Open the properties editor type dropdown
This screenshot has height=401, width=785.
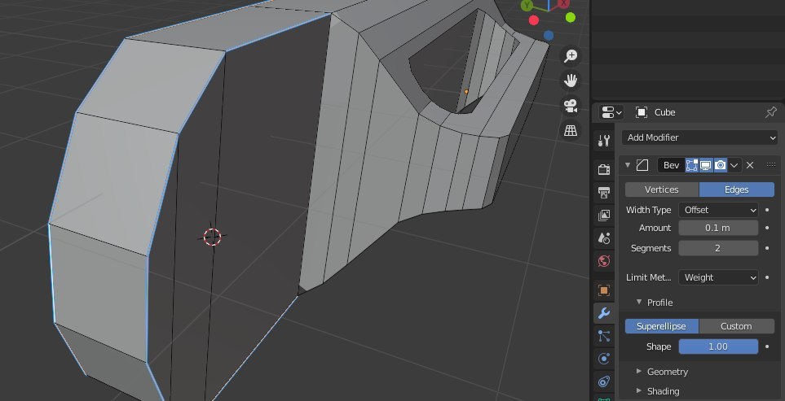(x=611, y=112)
